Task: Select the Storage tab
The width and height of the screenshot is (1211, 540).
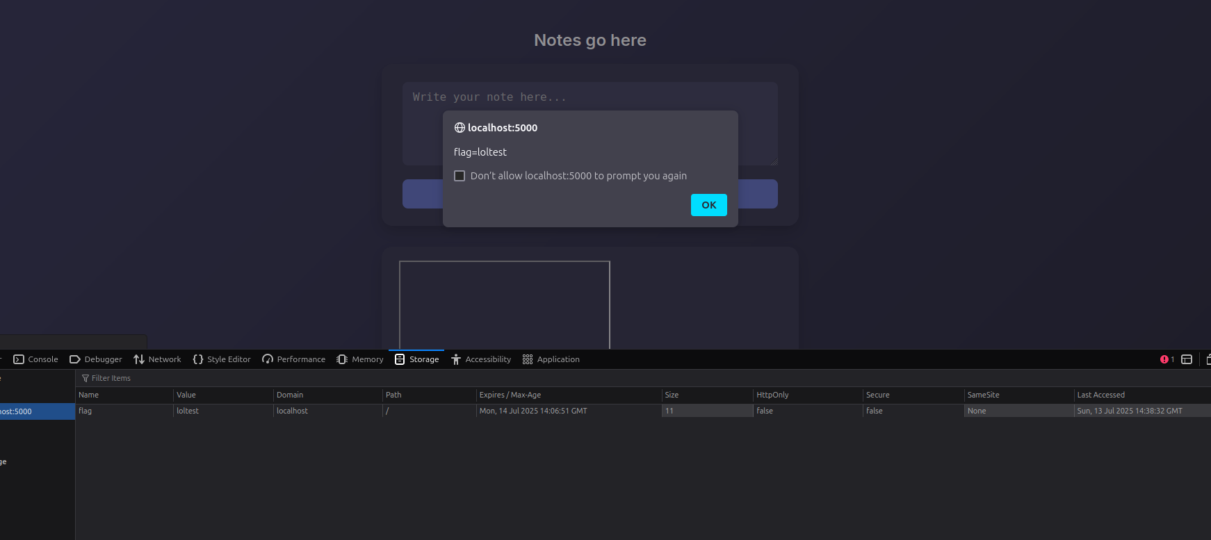Action: tap(417, 359)
